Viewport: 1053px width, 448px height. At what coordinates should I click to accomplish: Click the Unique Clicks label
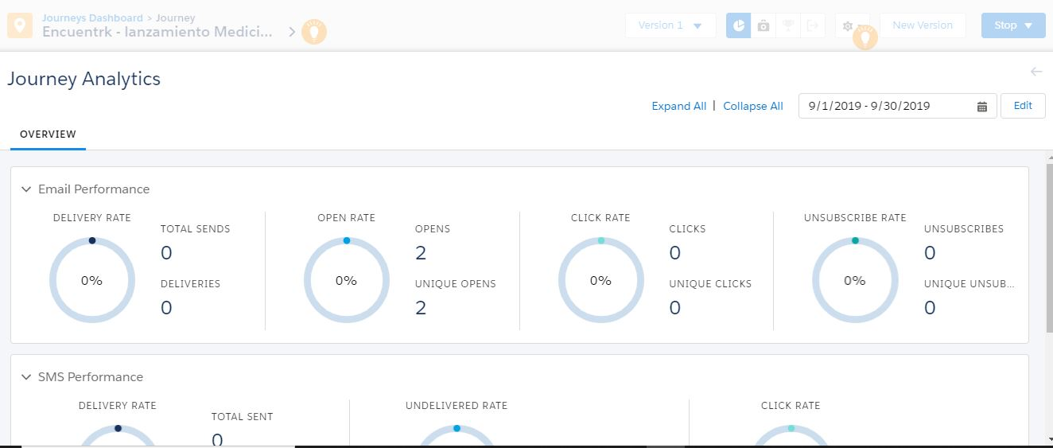pos(710,284)
